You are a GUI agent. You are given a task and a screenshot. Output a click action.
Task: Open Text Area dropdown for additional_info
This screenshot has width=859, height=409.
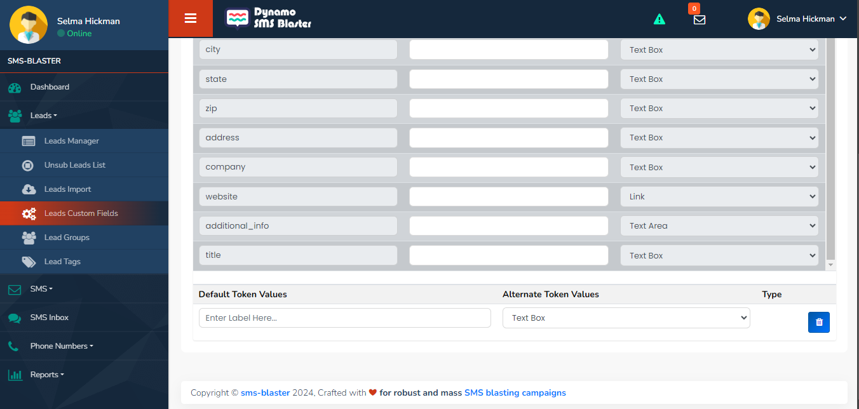pyautogui.click(x=719, y=225)
